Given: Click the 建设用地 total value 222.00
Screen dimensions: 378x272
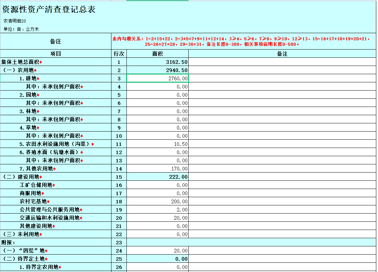Looking at the screenshot, I should tap(178, 177).
